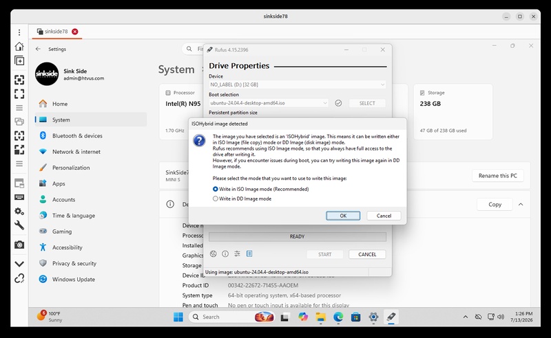Show the Rufus log icon
The width and height of the screenshot is (551, 338).
[x=249, y=253]
